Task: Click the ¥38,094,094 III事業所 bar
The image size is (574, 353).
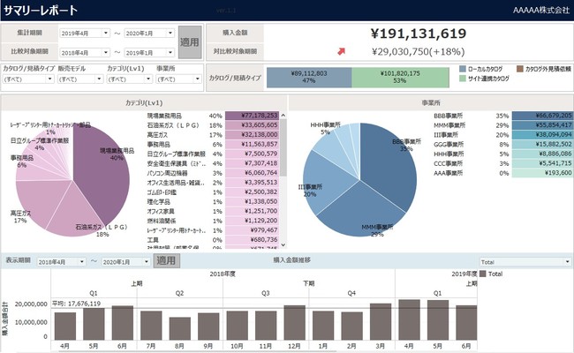Action: point(542,135)
